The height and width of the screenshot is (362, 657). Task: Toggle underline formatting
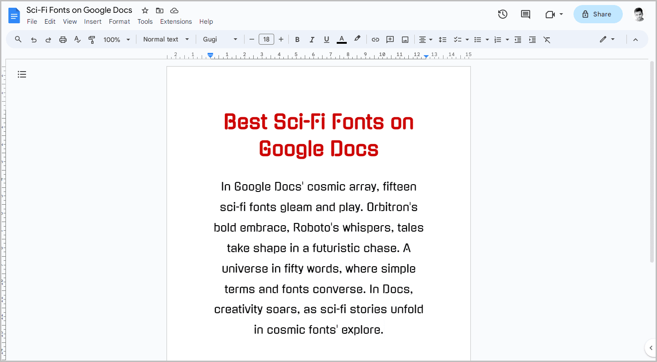326,39
